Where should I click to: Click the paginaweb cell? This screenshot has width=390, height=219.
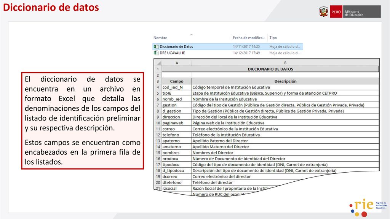click(x=177, y=123)
